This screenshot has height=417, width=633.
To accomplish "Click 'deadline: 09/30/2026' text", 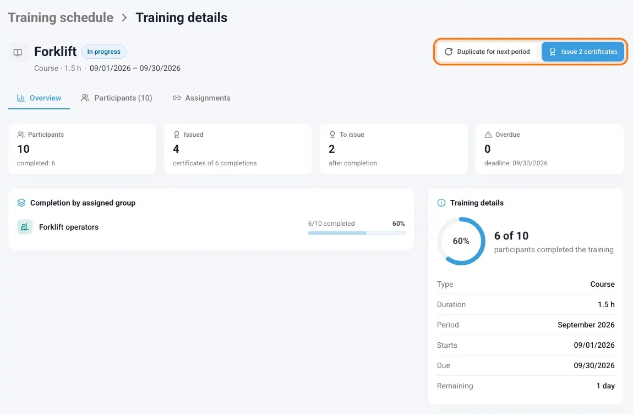I will point(516,163).
